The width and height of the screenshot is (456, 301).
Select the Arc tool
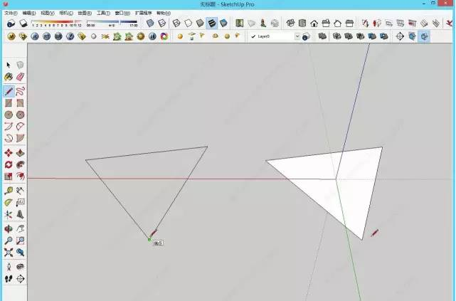[9, 127]
